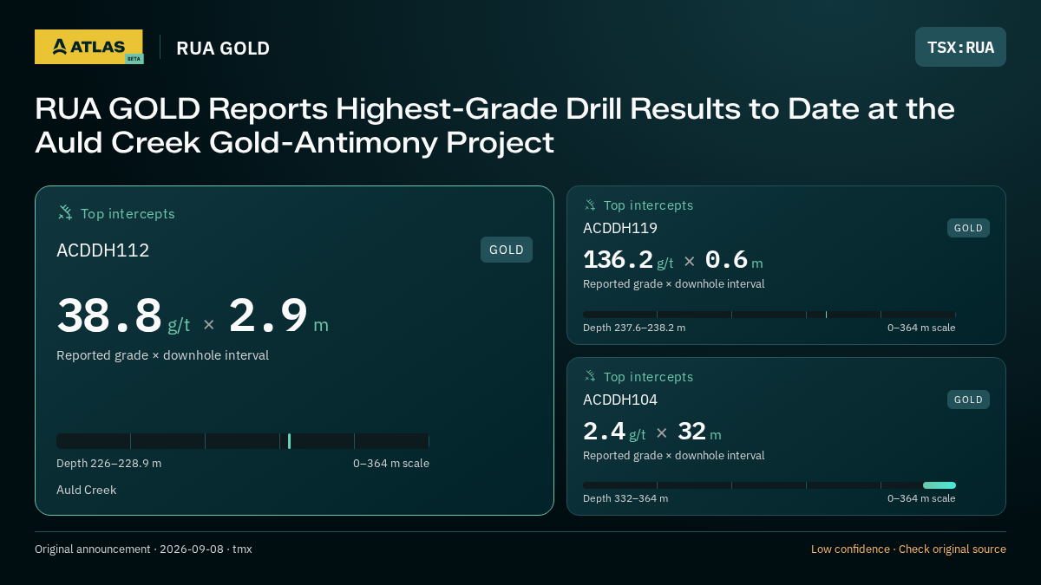Click the highlighted segment on ACDDH104 bar
This screenshot has height=585, width=1041.
[940, 485]
